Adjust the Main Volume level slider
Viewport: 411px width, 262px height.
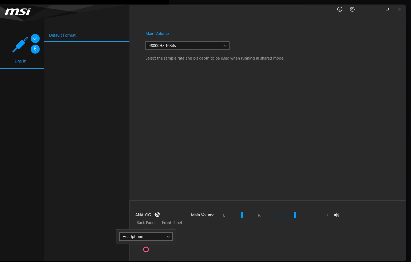(299, 215)
